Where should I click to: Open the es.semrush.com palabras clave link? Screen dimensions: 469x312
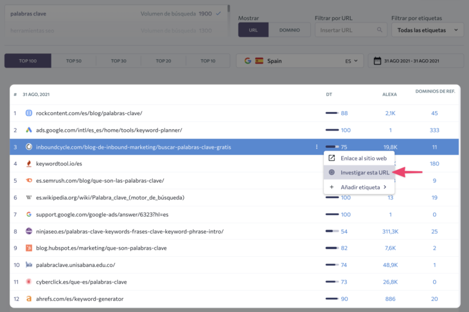[x=100, y=180]
